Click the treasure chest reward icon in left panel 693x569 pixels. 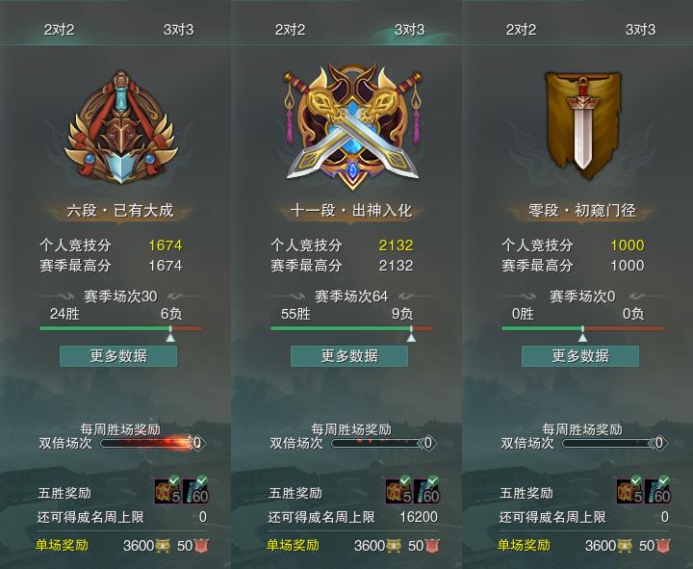click(x=167, y=490)
